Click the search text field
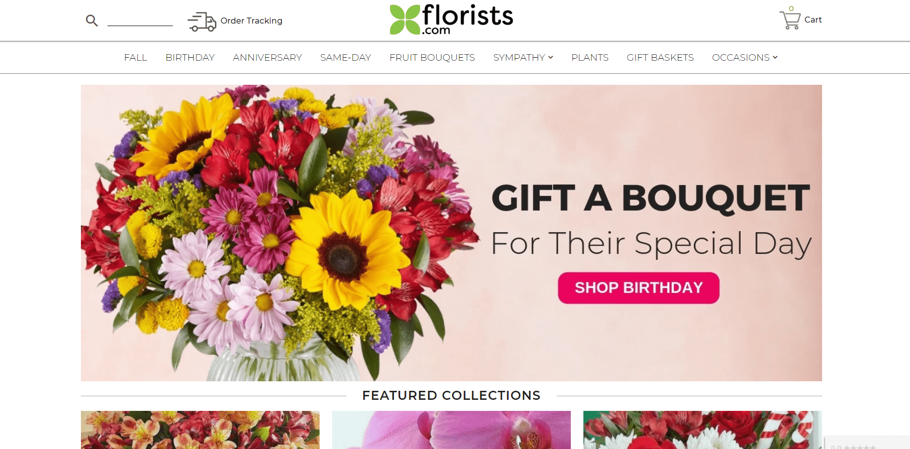This screenshot has width=910, height=449. 140,20
